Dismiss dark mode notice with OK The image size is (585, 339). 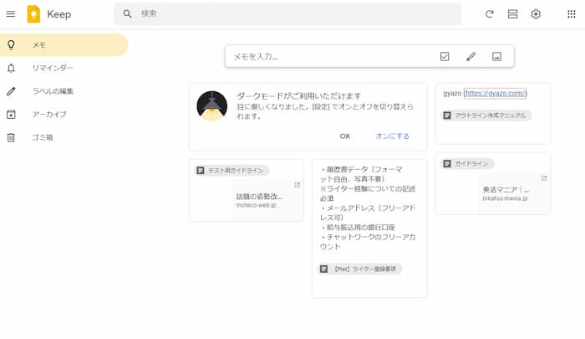pos(344,136)
